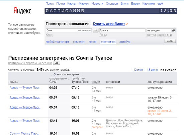Image resolution: width=184 pixels, height=135 pixels.
Task: Click the 18:05 clock display
Action: 168,11
